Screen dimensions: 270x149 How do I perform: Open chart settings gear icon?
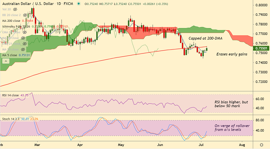coord(262,145)
